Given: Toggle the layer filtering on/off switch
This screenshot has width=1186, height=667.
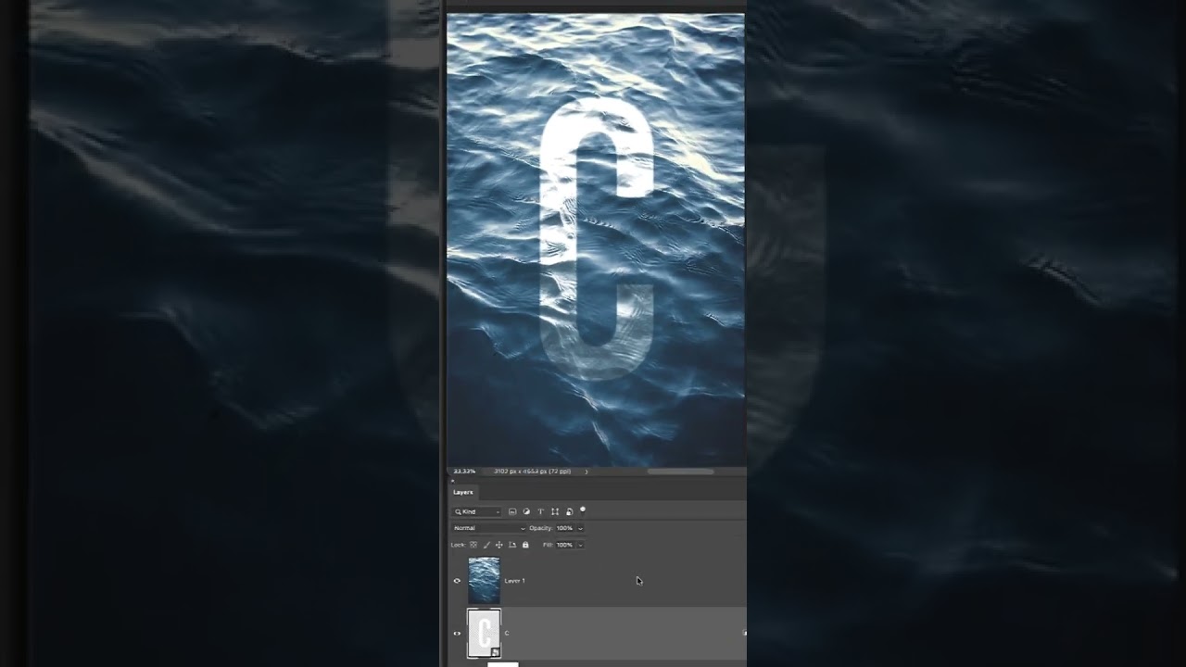Looking at the screenshot, I should pos(583,510).
